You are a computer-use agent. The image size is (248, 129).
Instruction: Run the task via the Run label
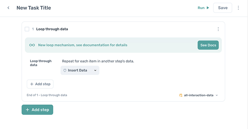pyautogui.click(x=201, y=8)
